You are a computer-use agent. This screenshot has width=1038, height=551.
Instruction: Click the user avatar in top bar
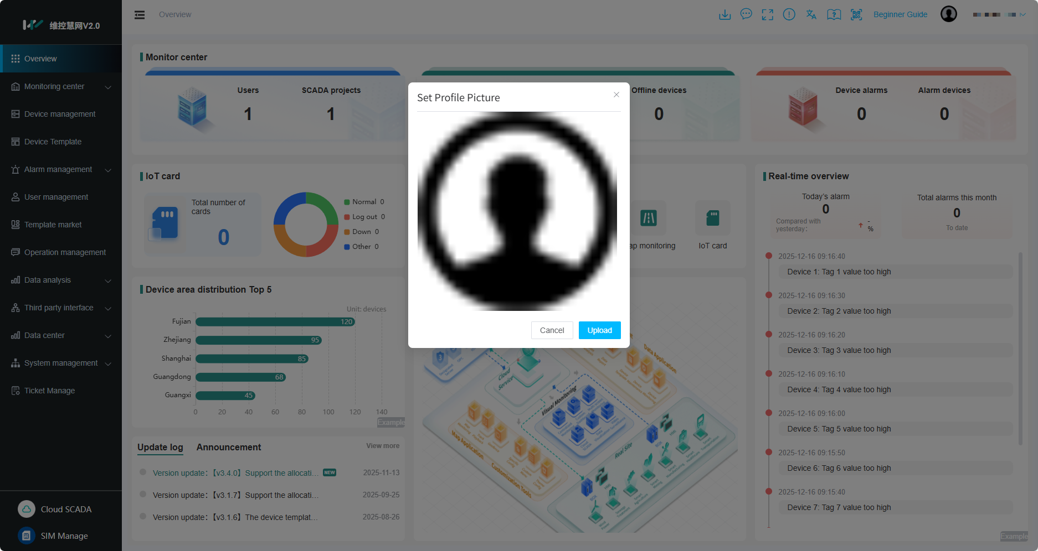point(949,14)
